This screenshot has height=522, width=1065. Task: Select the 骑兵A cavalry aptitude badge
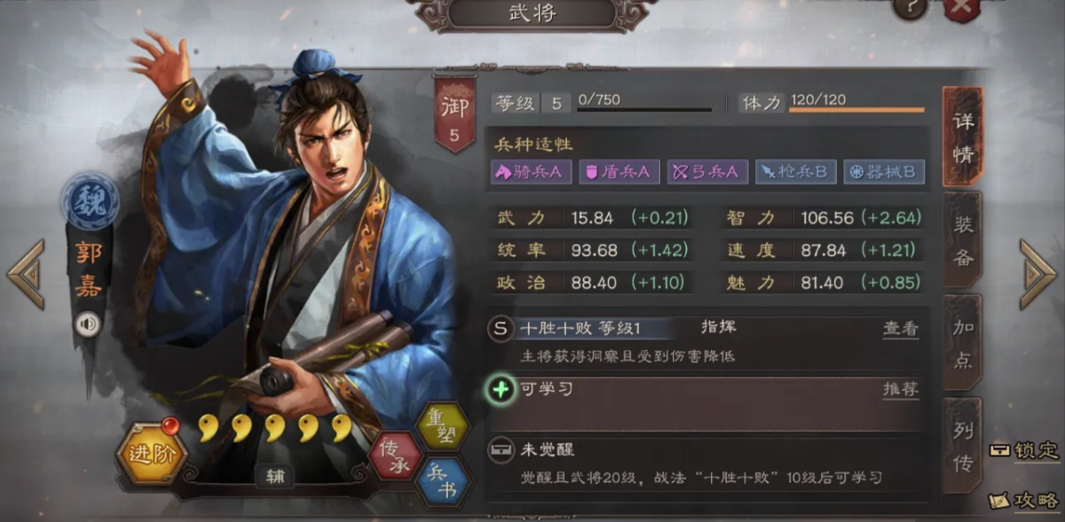531,173
